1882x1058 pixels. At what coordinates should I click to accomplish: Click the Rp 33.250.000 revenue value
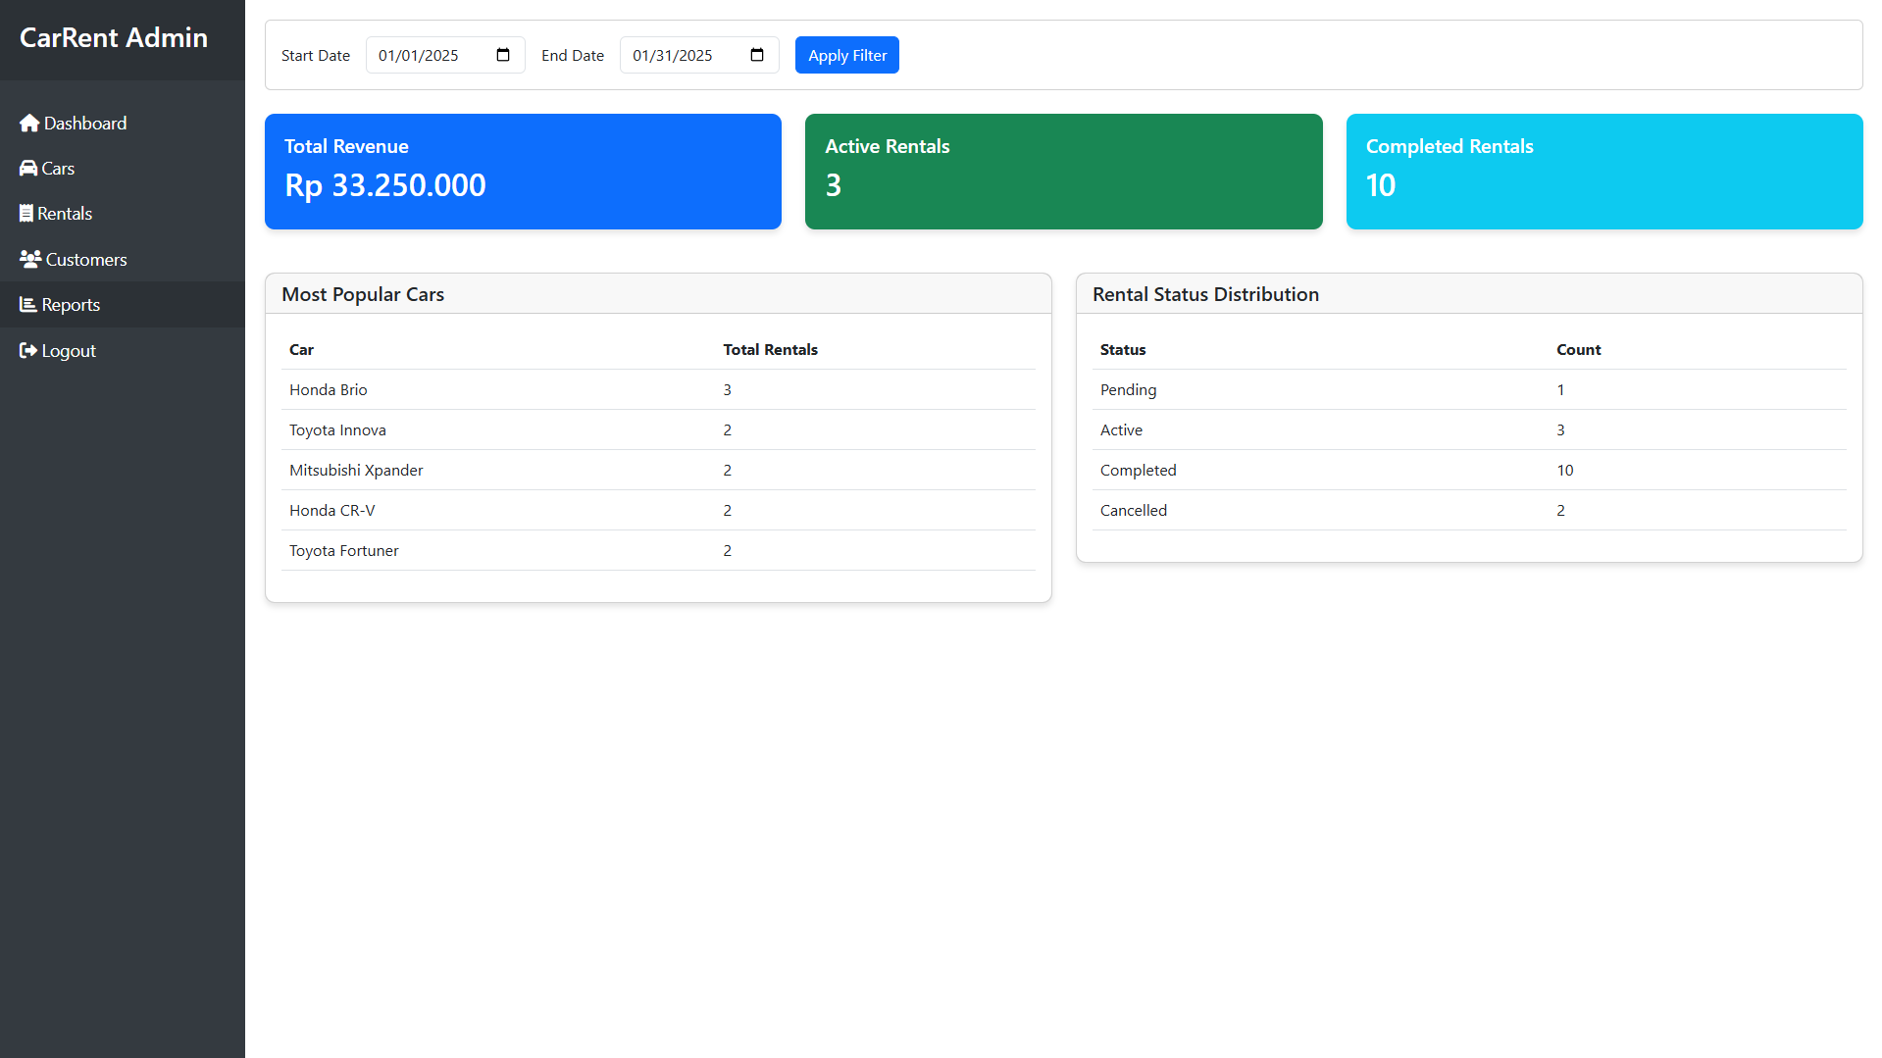[385, 185]
